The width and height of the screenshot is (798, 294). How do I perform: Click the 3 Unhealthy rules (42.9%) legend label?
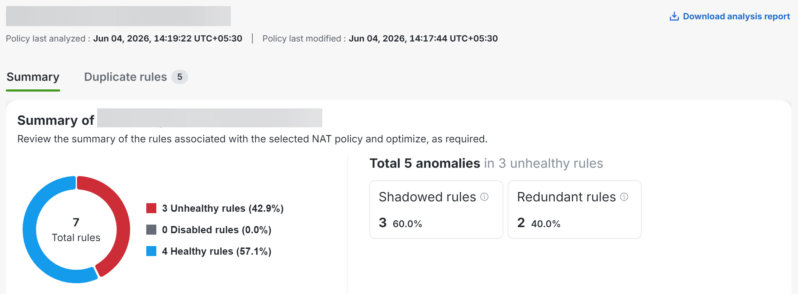tap(223, 208)
